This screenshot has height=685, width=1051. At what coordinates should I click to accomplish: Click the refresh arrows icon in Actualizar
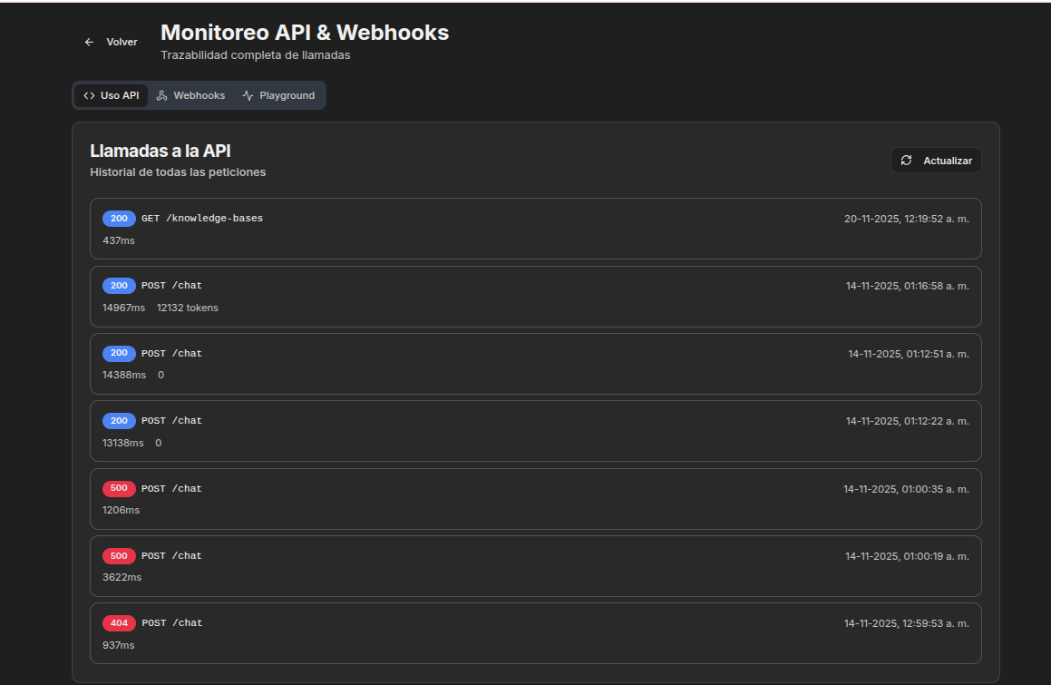pos(906,161)
